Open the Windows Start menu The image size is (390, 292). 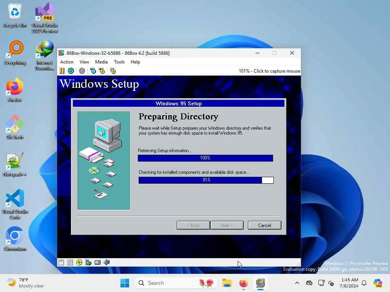[x=125, y=283]
